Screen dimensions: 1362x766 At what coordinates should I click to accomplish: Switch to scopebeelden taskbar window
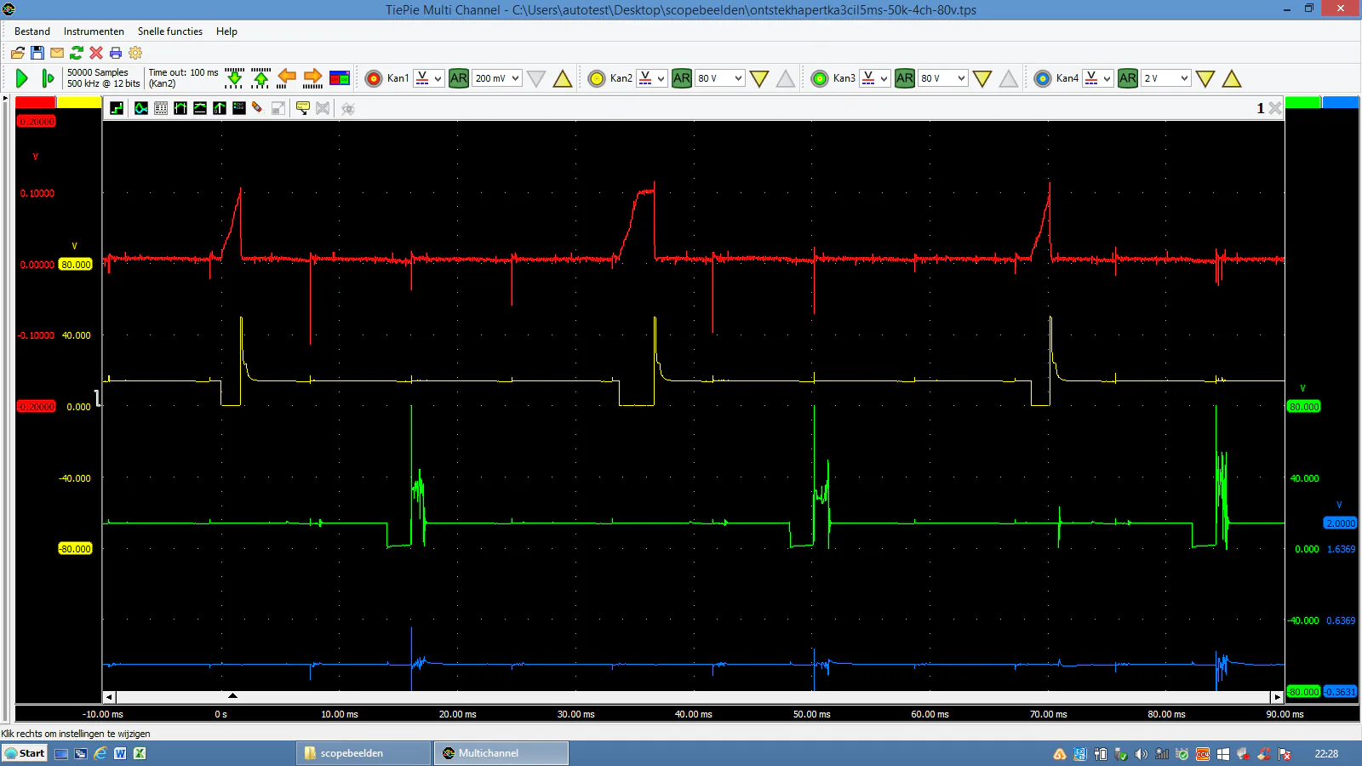tap(363, 753)
